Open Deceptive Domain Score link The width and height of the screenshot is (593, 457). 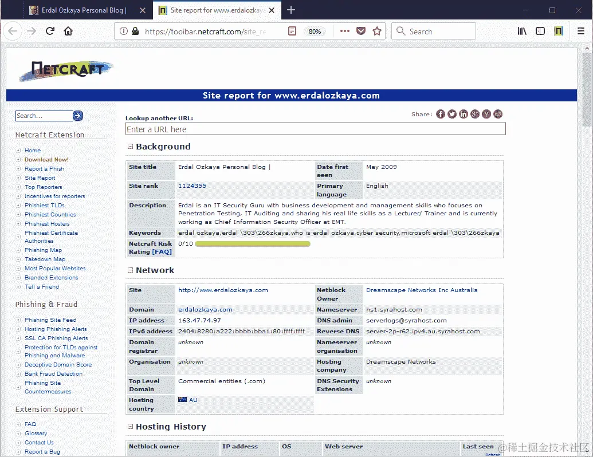[58, 365]
